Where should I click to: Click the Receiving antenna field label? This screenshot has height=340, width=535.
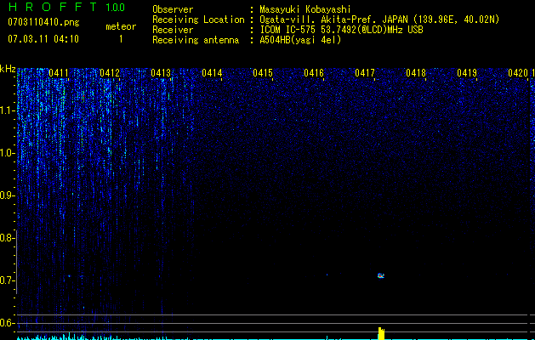click(196, 40)
